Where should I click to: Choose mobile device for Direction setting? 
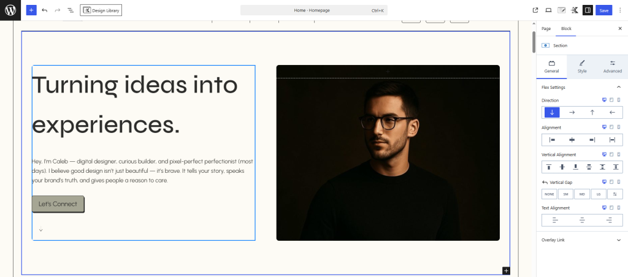(x=619, y=100)
